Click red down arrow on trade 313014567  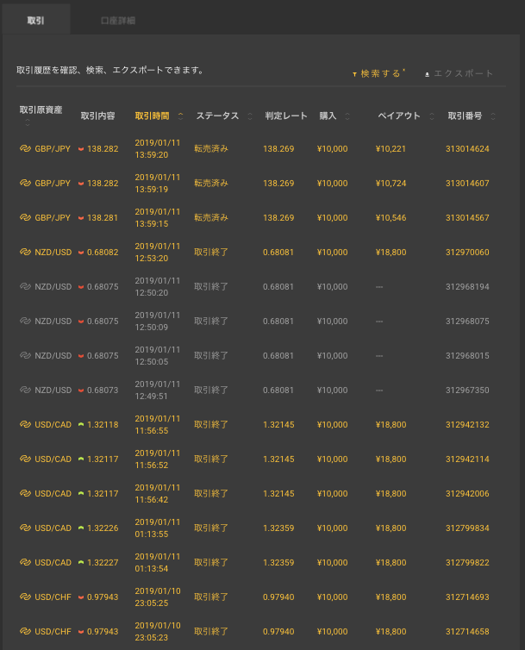(x=81, y=217)
